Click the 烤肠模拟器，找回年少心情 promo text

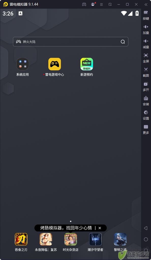pyautogui.click(x=66, y=228)
